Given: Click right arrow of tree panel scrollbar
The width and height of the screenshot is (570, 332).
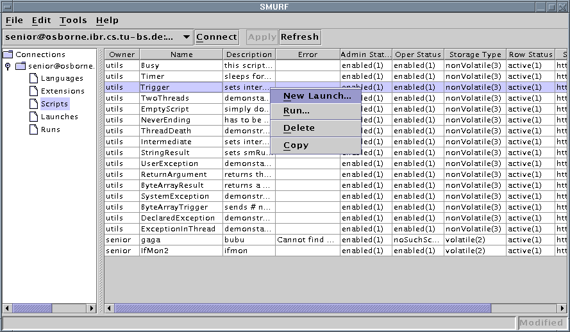Looking at the screenshot, I should click(91, 308).
